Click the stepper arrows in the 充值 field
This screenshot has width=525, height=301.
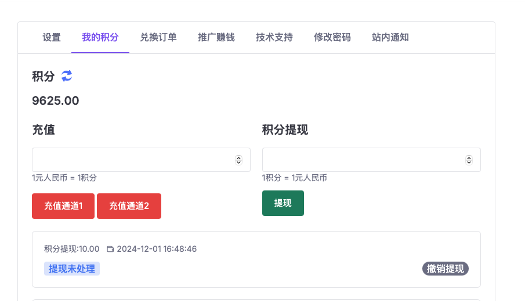click(238, 160)
